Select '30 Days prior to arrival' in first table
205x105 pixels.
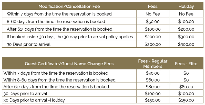(29, 44)
